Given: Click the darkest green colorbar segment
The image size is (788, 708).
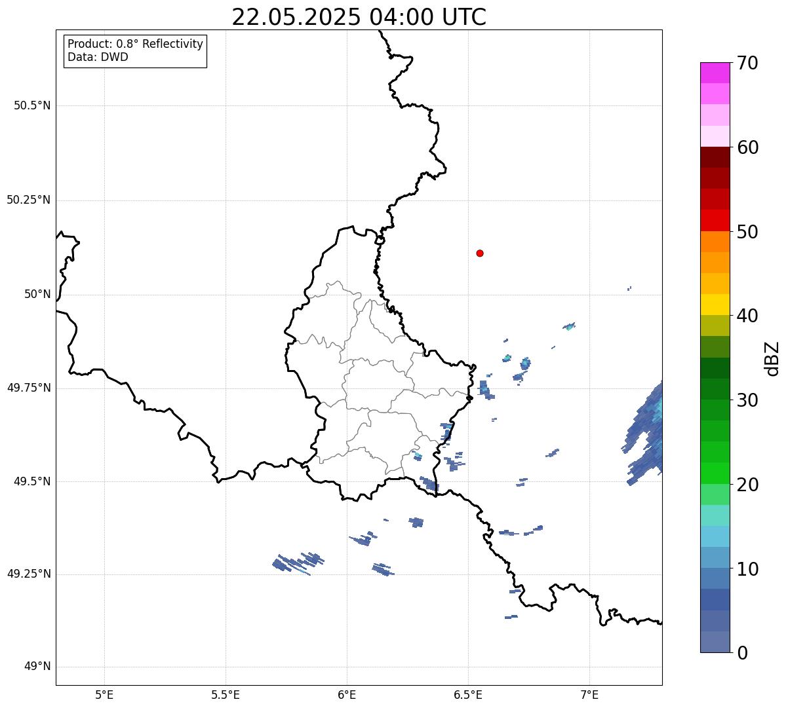Looking at the screenshot, I should coord(715,368).
